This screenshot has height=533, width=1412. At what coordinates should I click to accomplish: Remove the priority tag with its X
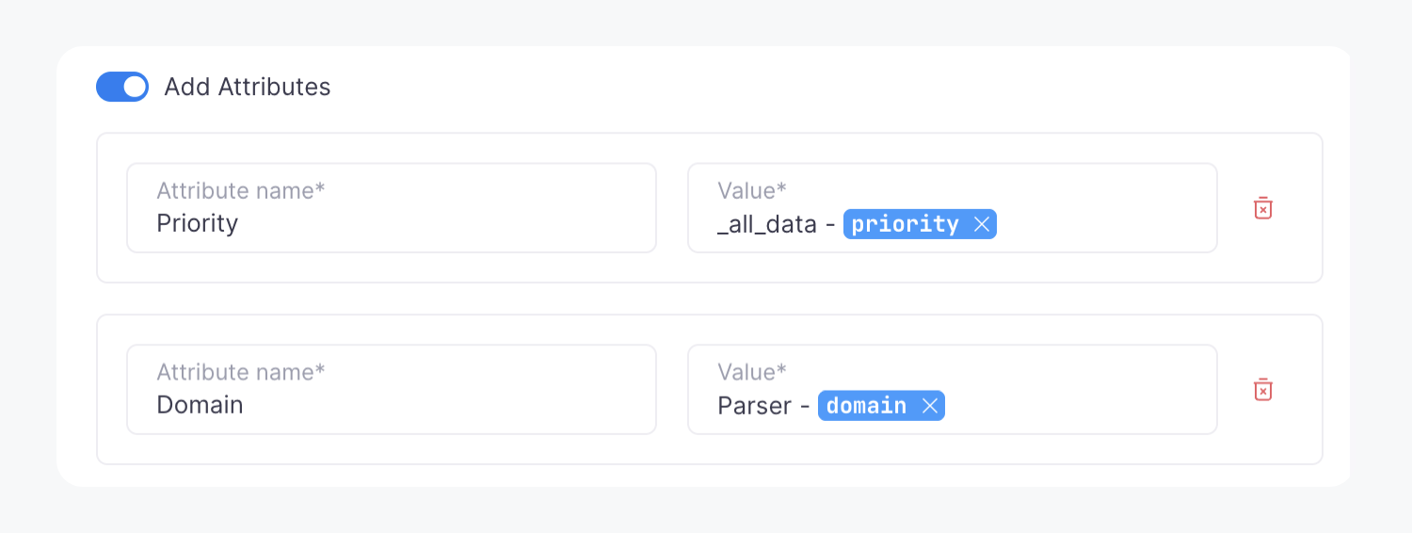pos(981,224)
